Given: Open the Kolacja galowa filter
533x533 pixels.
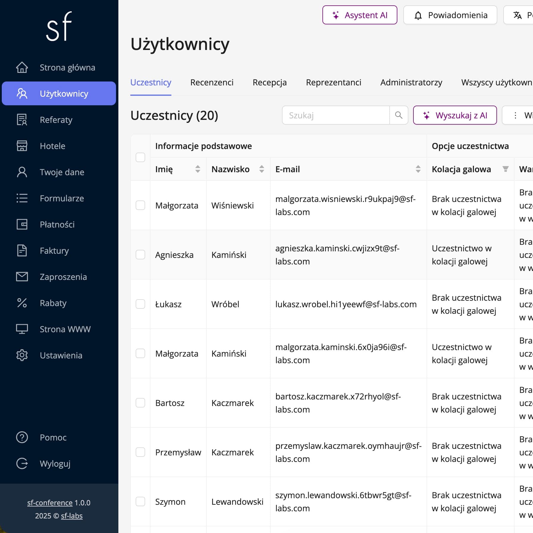Looking at the screenshot, I should [505, 169].
